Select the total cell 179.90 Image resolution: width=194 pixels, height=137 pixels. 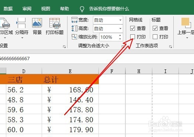[70, 129]
